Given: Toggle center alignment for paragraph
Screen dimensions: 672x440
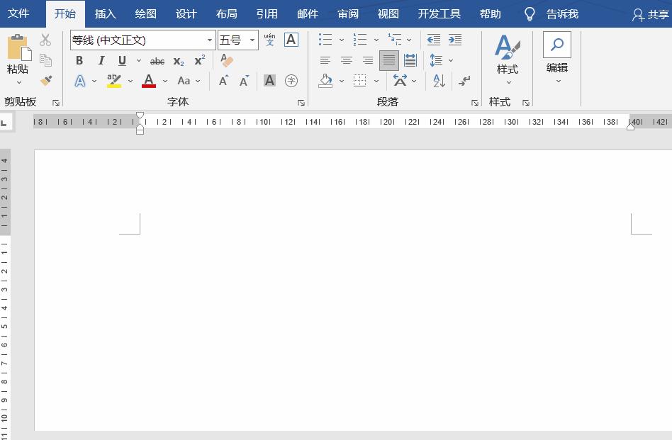Looking at the screenshot, I should point(346,60).
